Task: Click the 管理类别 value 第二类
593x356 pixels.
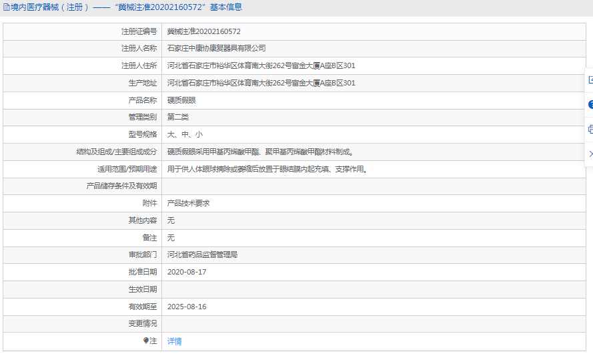Action: click(178, 117)
